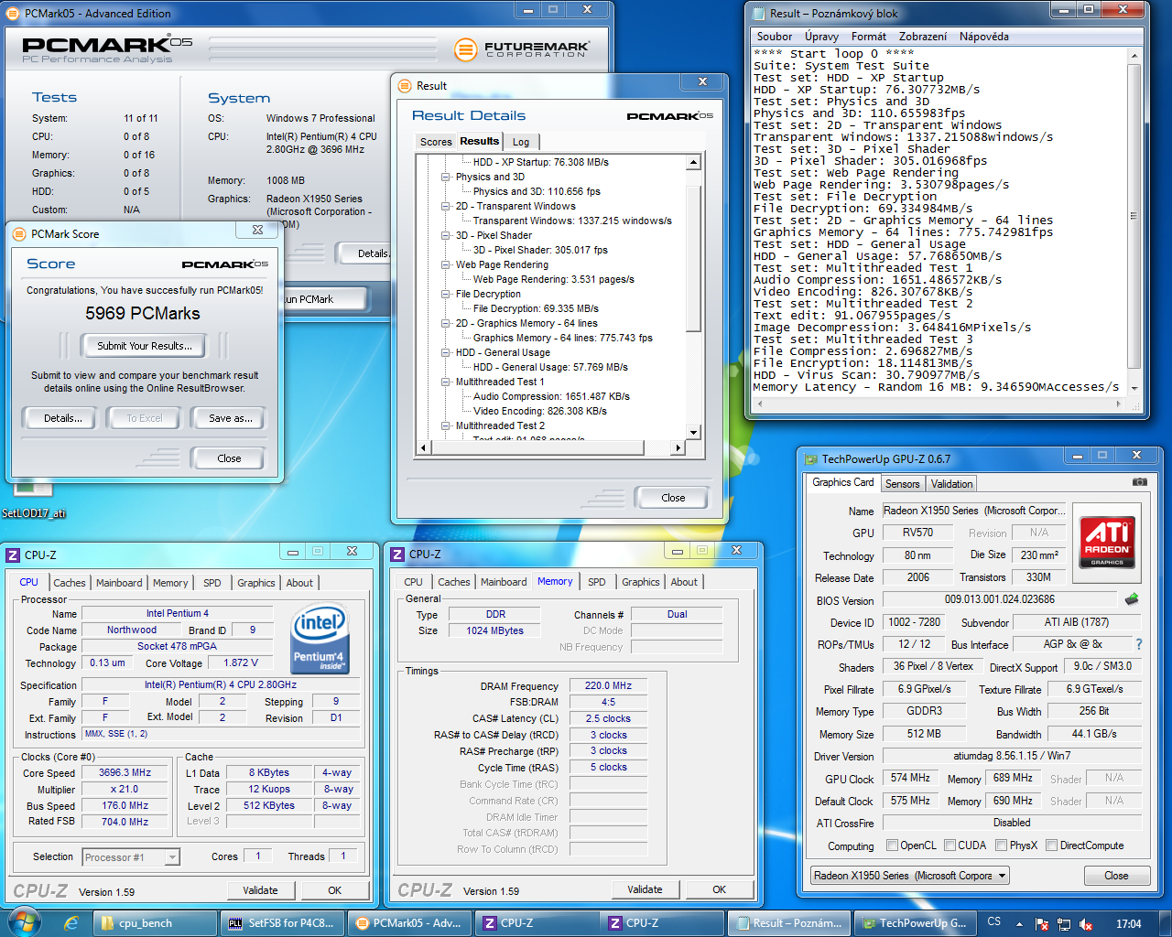Toggle the PhysX checkbox
The width and height of the screenshot is (1172, 937).
point(1002,845)
